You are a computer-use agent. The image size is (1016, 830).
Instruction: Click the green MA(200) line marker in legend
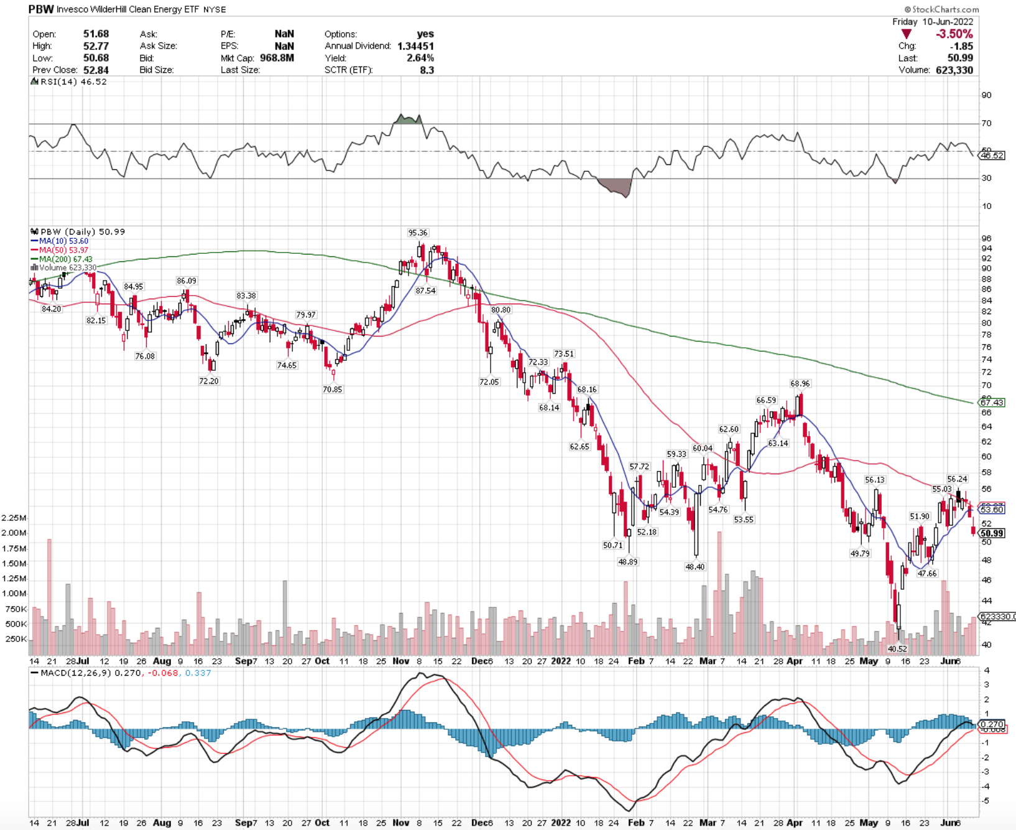(34, 259)
